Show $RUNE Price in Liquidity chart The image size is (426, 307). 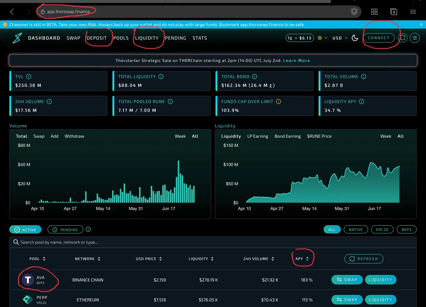[319, 136]
